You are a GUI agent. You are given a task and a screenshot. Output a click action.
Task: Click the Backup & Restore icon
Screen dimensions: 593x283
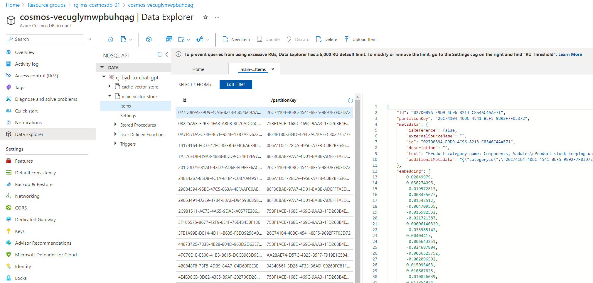coord(9,184)
